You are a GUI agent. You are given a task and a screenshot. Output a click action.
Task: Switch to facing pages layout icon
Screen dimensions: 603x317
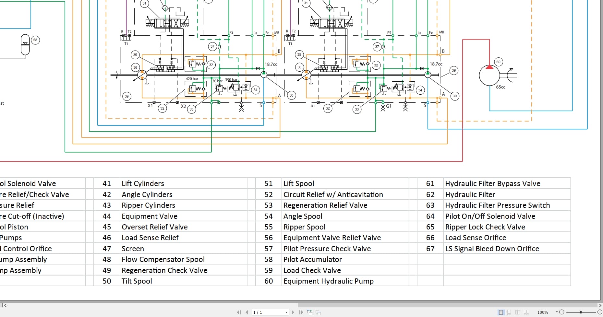pyautogui.click(x=518, y=312)
